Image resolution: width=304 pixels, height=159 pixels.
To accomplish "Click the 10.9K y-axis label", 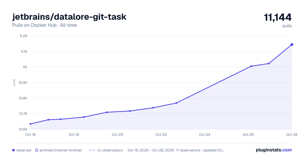I will tap(23, 83).
